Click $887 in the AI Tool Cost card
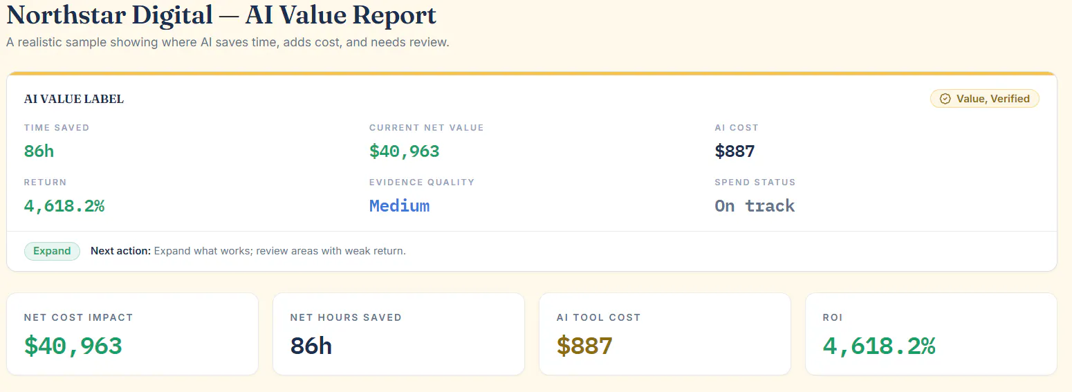This screenshot has width=1072, height=392. click(x=584, y=346)
